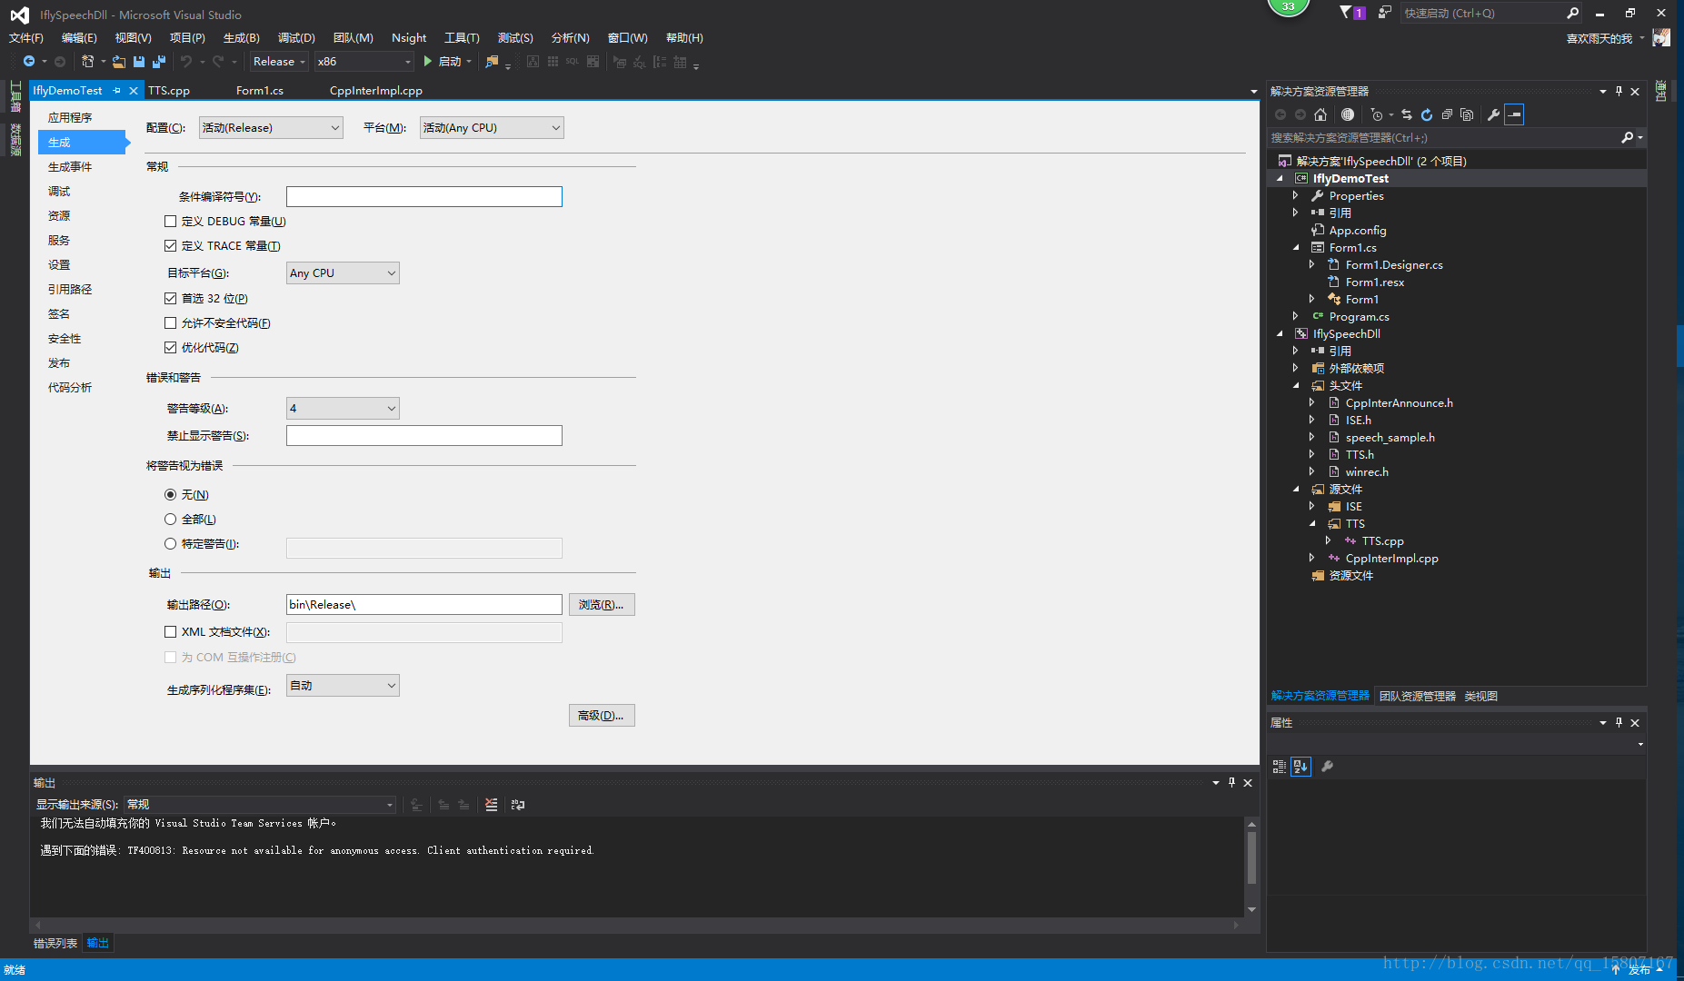Image resolution: width=1684 pixels, height=981 pixels.
Task: Start the build with the green play icon
Action: [428, 62]
